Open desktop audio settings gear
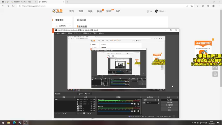 (x=138, y=111)
